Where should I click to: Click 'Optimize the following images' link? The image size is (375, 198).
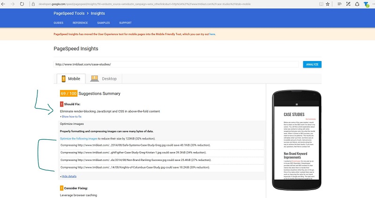click(79, 138)
